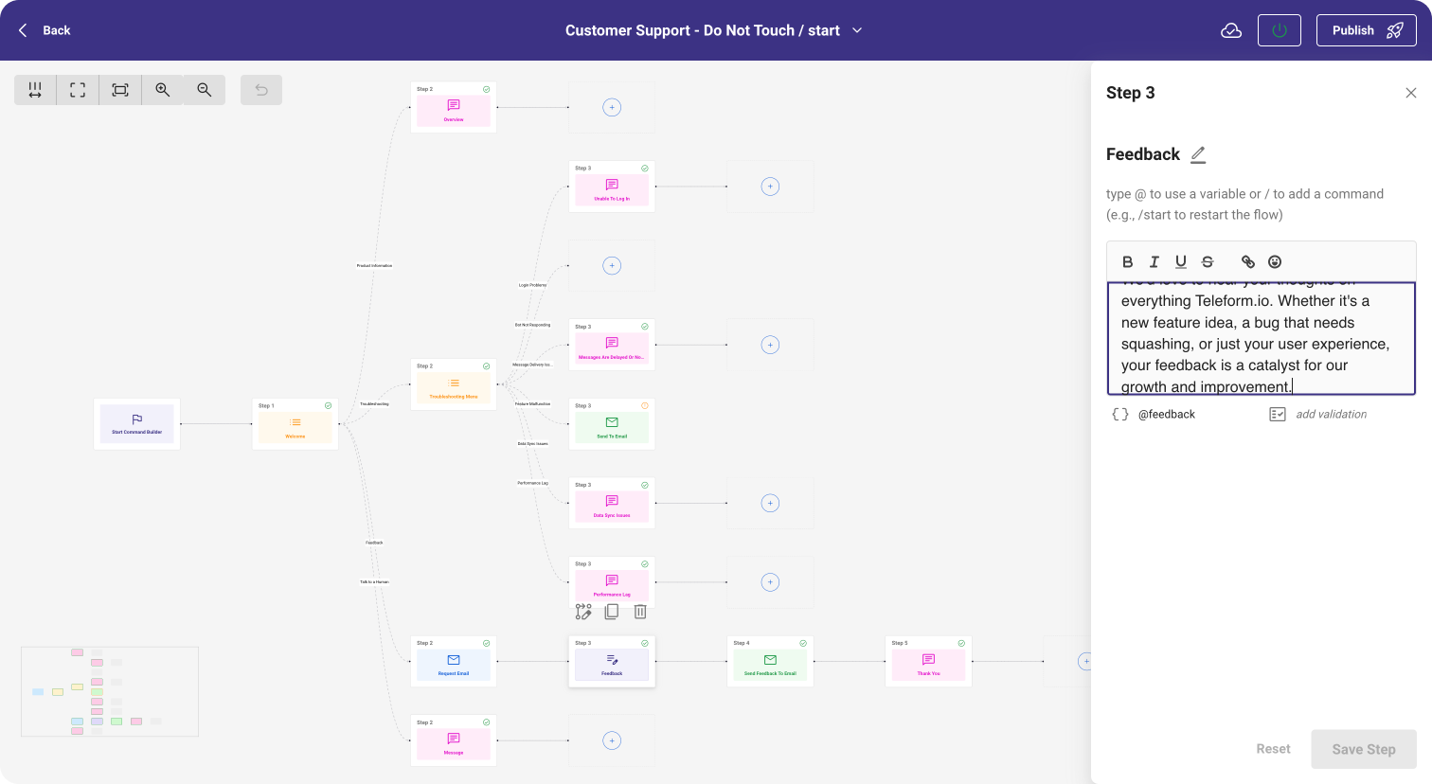Image resolution: width=1432 pixels, height=784 pixels.
Task: Zoom in on the flow canvas
Action: pos(163,90)
